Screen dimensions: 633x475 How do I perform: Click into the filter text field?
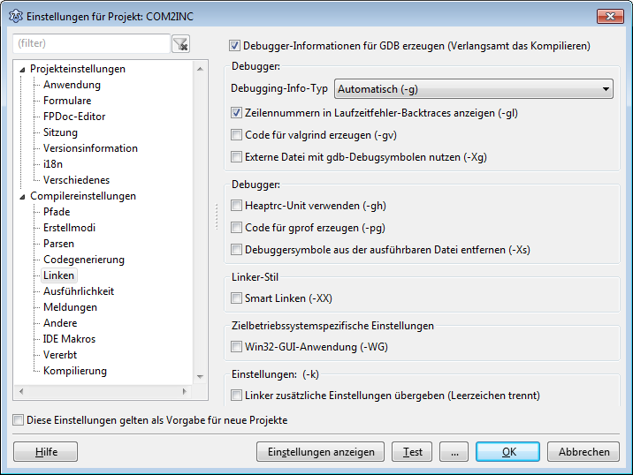tap(90, 43)
